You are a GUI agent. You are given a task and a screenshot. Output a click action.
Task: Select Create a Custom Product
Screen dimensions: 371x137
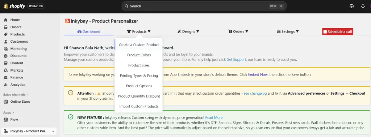[139, 45]
